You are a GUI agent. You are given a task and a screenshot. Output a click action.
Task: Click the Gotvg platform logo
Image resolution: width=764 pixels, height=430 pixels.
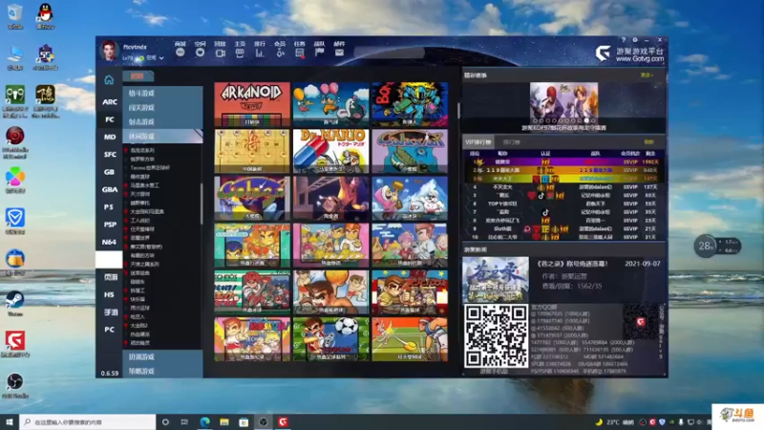click(603, 53)
